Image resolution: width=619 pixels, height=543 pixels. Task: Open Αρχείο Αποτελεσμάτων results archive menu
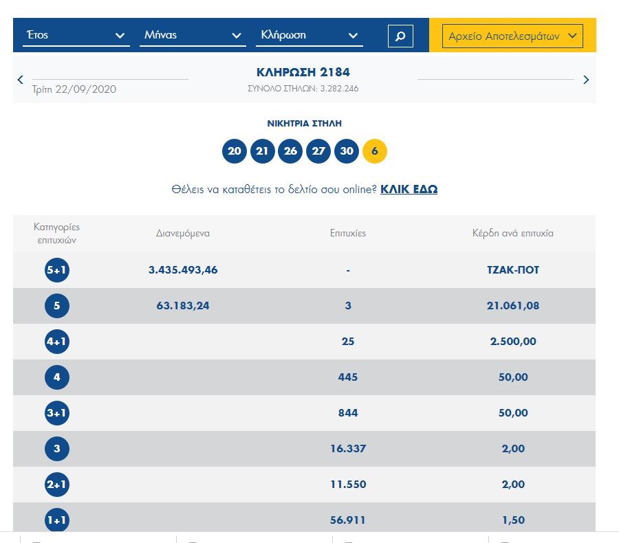512,36
